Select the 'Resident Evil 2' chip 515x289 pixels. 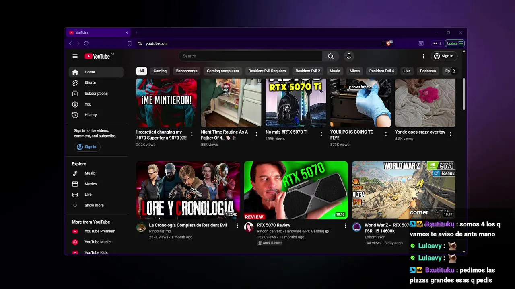308,71
